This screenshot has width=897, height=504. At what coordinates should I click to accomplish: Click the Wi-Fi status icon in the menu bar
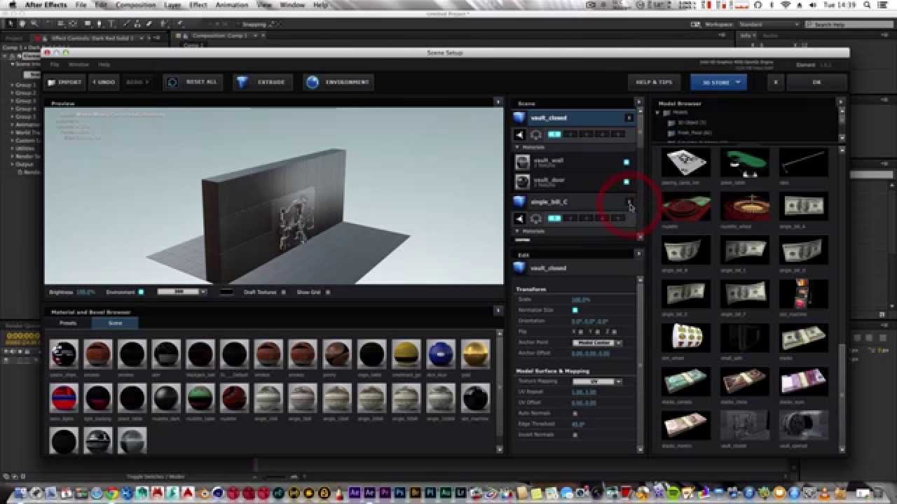pyautogui.click(x=785, y=5)
